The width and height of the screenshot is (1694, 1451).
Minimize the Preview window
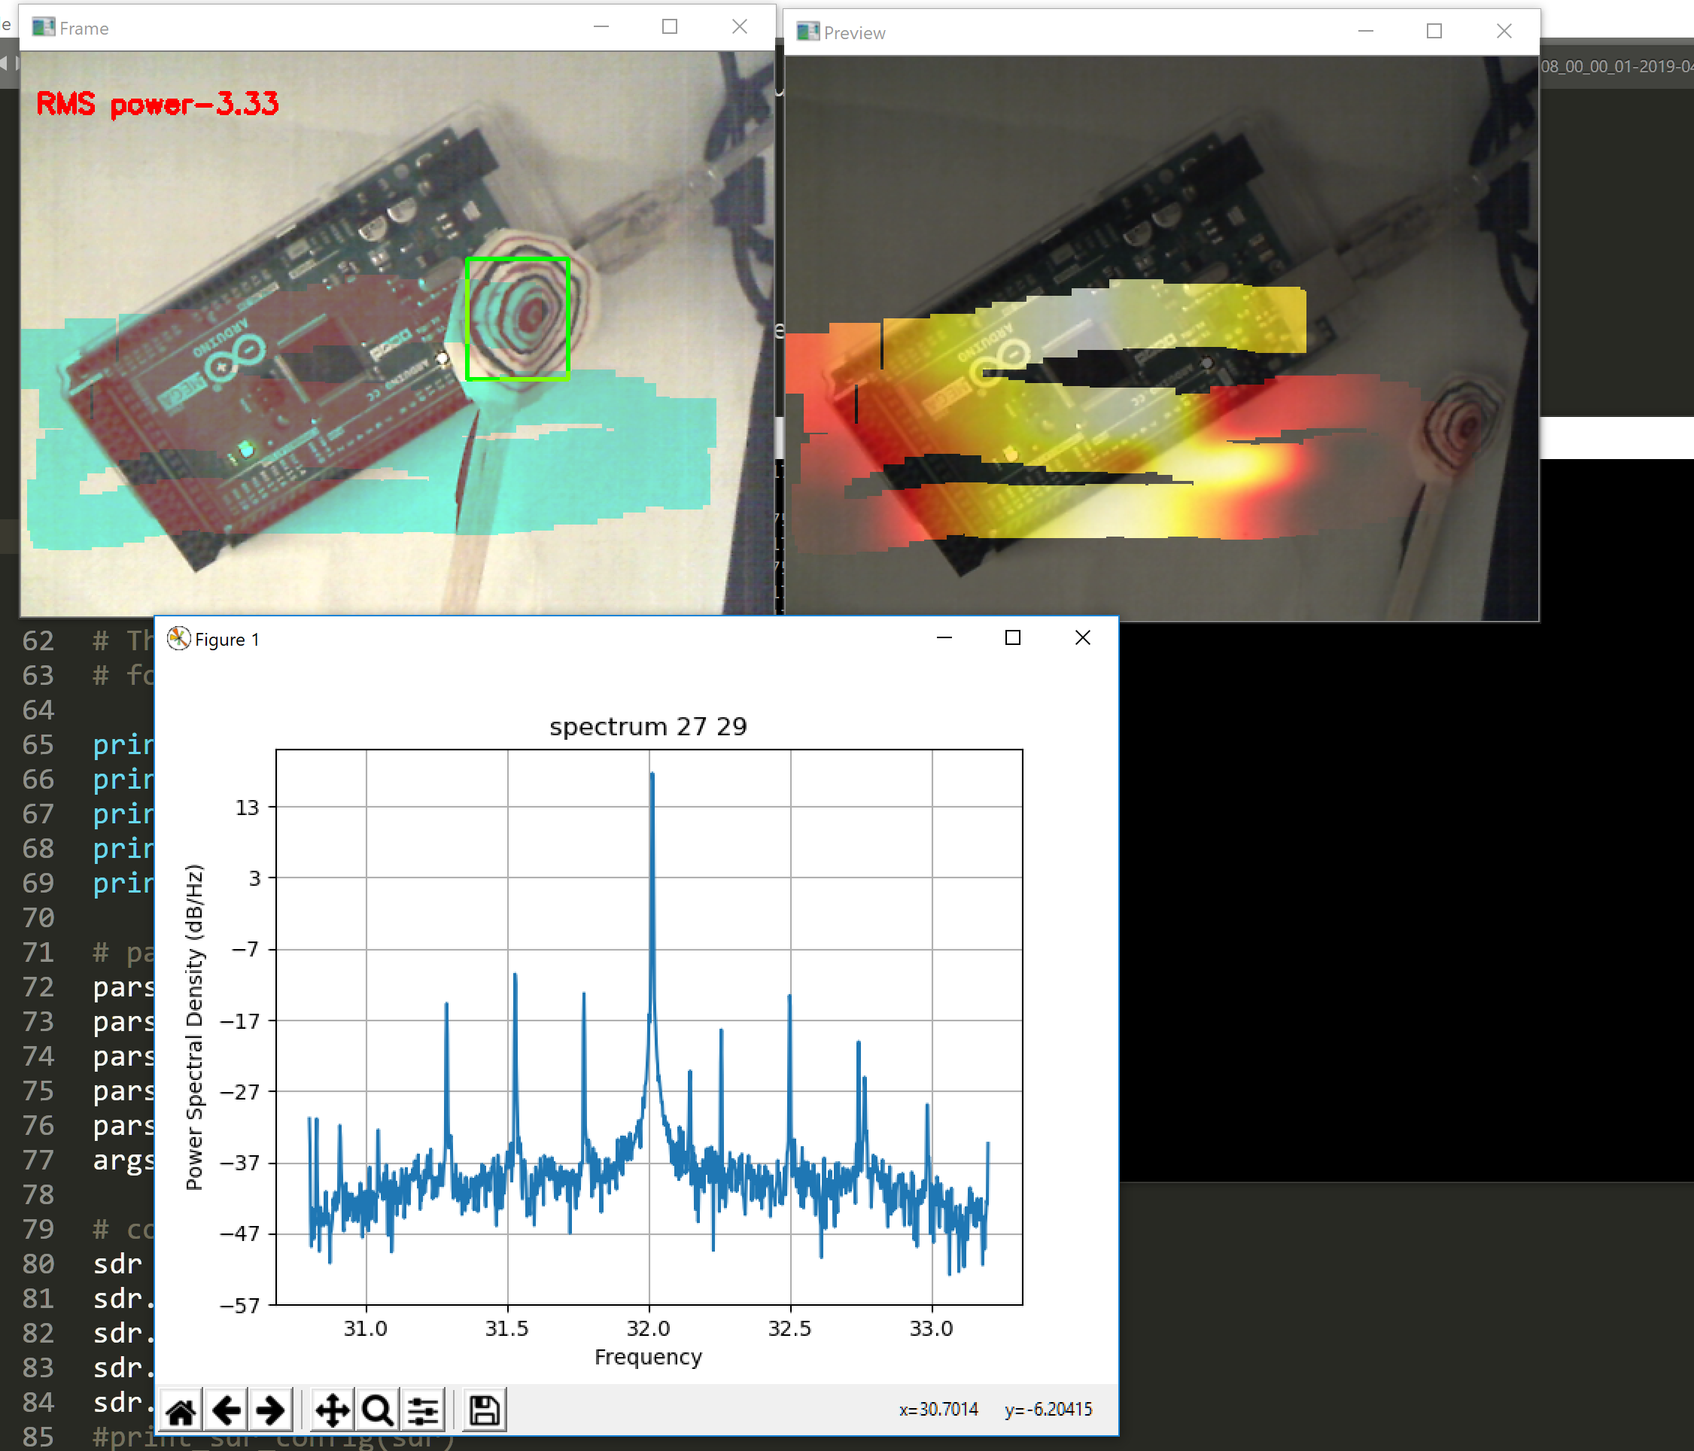1365,31
